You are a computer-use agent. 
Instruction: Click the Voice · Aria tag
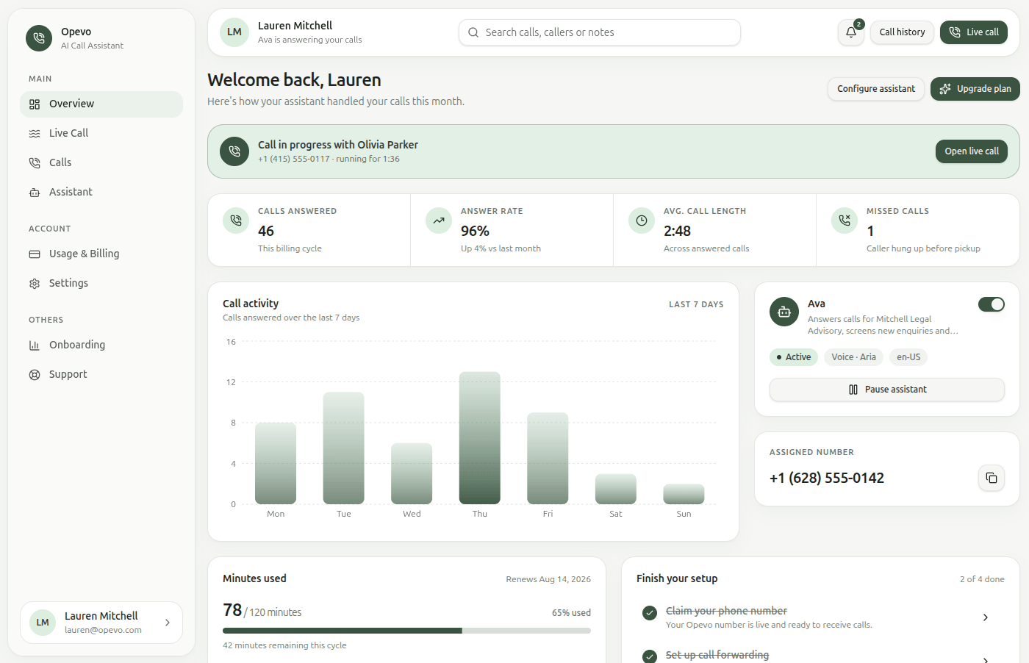click(853, 357)
